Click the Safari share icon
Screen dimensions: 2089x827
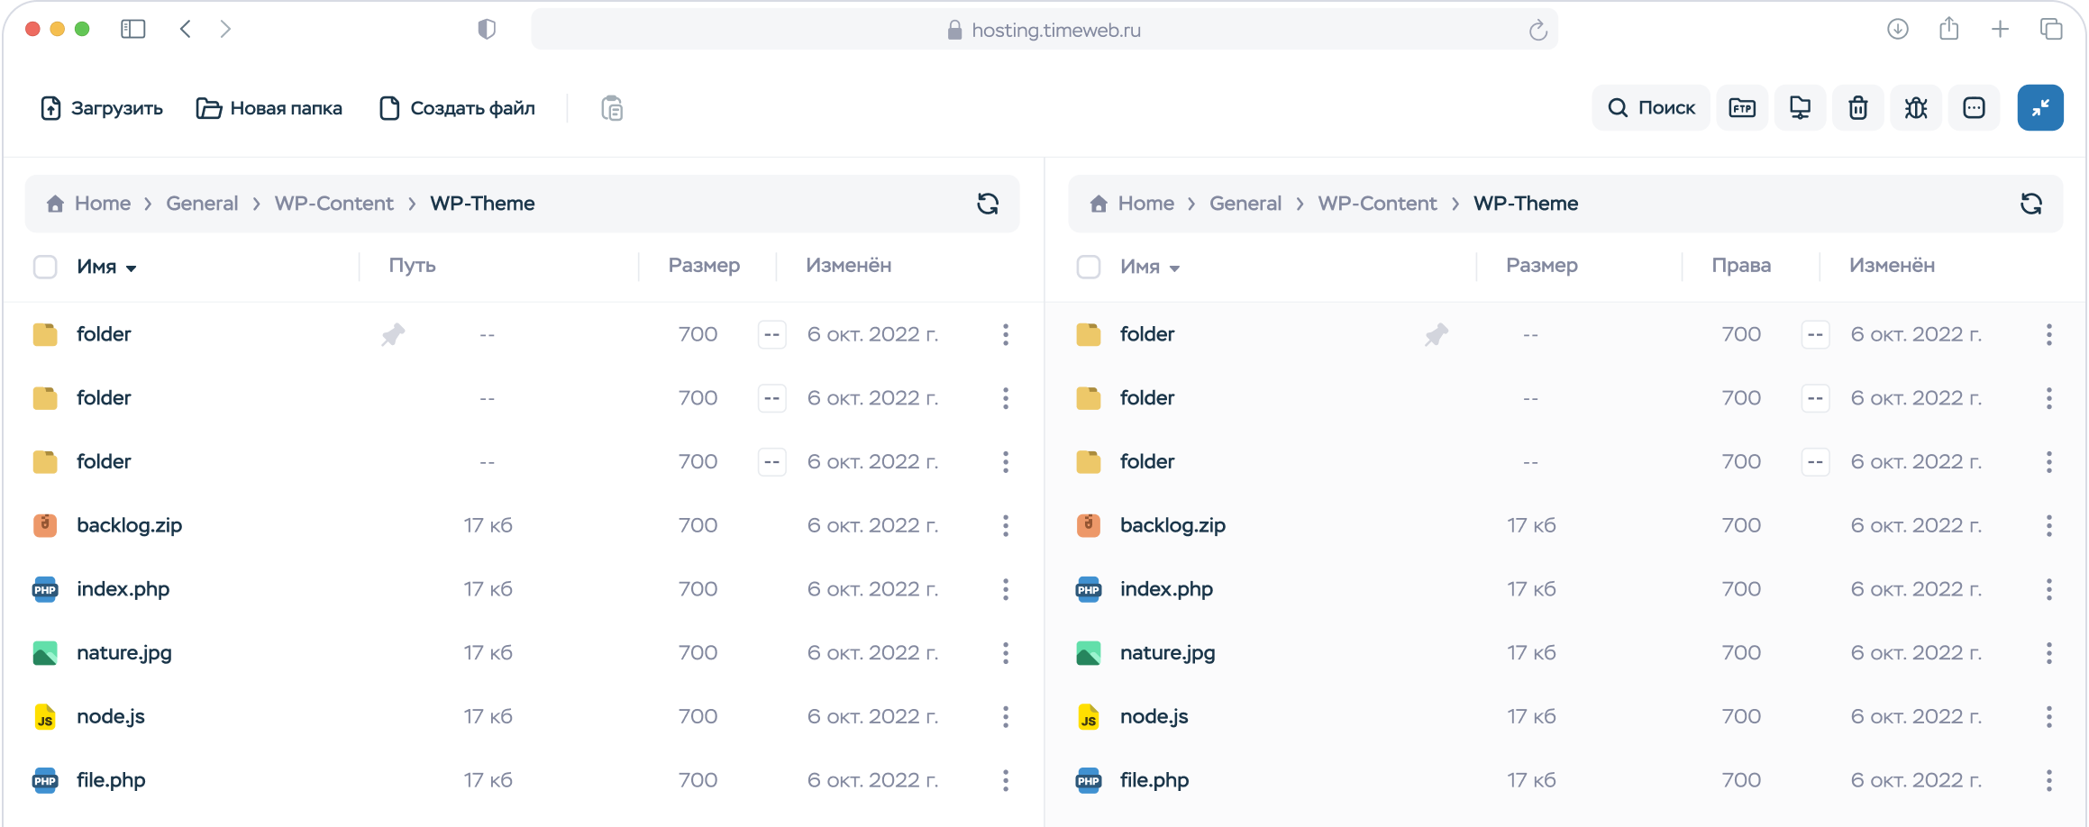point(1949,29)
